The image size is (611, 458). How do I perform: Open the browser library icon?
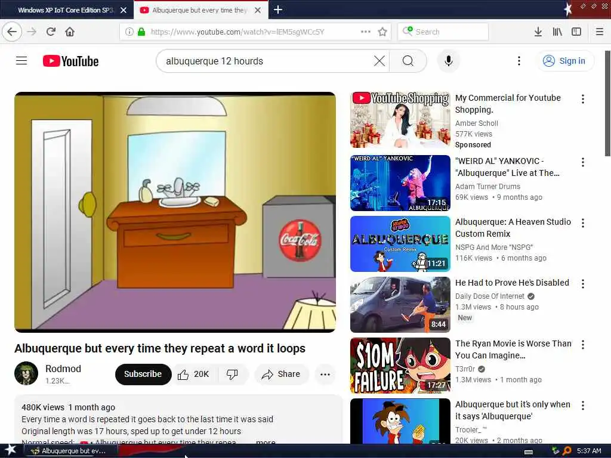coord(557,32)
